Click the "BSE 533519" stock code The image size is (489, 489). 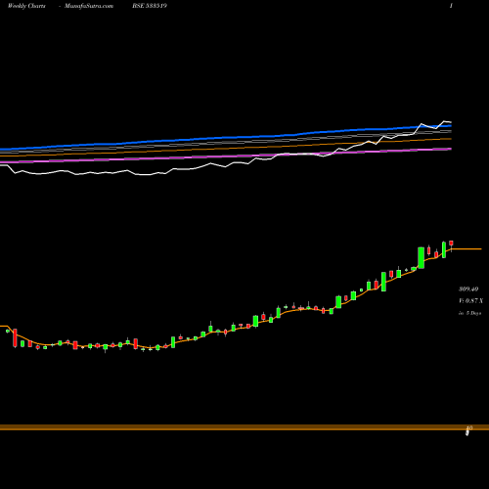[x=150, y=6]
